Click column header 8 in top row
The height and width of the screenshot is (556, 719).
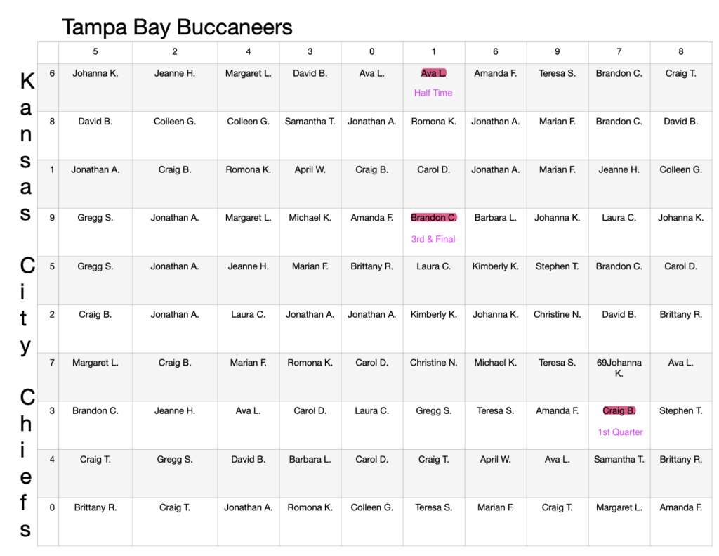[x=681, y=51]
